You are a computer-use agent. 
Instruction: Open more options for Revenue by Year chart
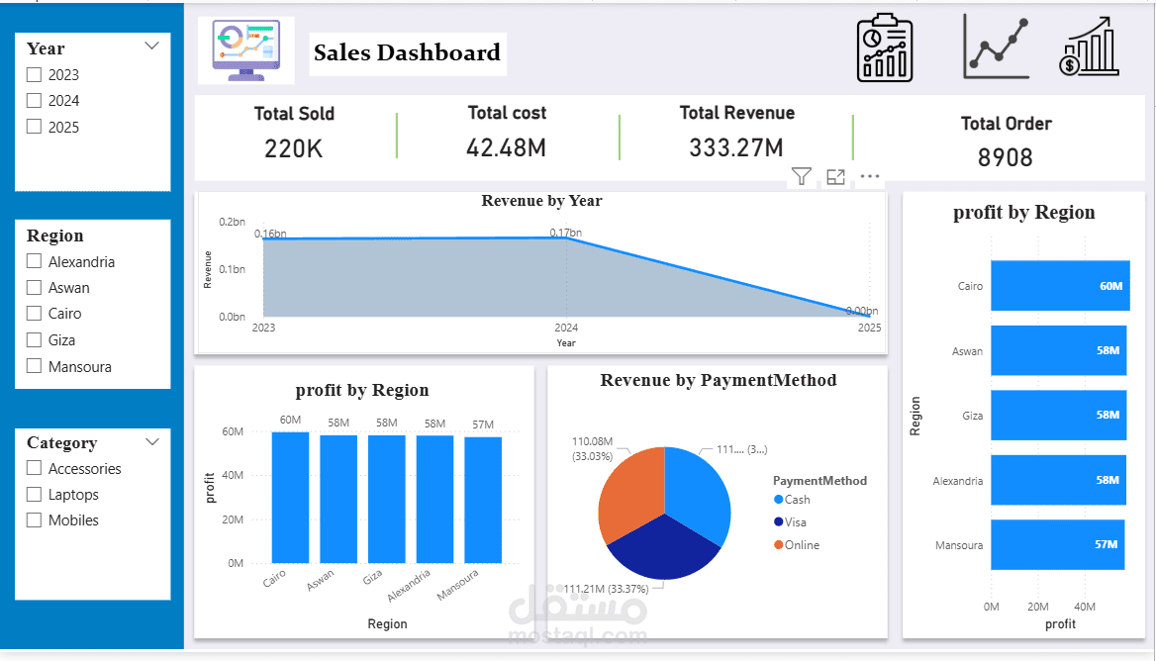pos(869,176)
